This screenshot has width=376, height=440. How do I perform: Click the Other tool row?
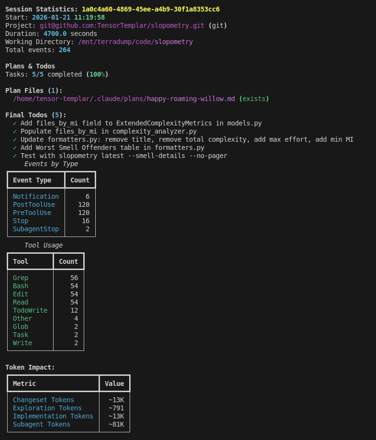coord(46,318)
